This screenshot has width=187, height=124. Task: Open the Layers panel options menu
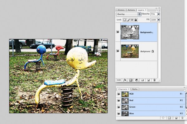click(x=159, y=11)
